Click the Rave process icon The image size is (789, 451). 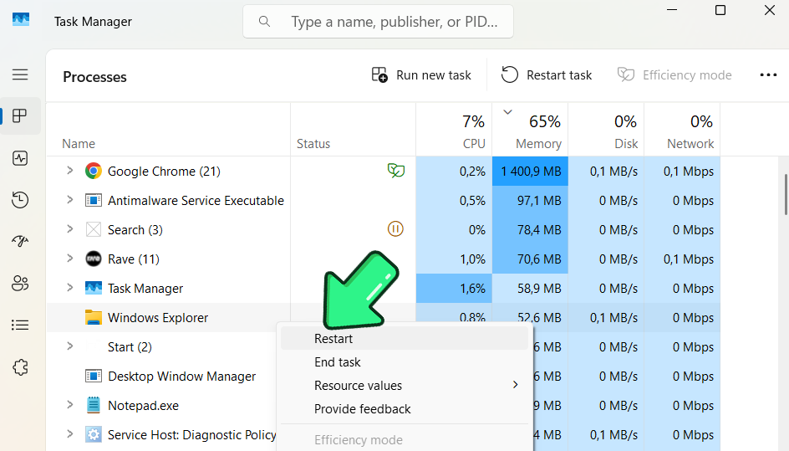click(x=93, y=259)
